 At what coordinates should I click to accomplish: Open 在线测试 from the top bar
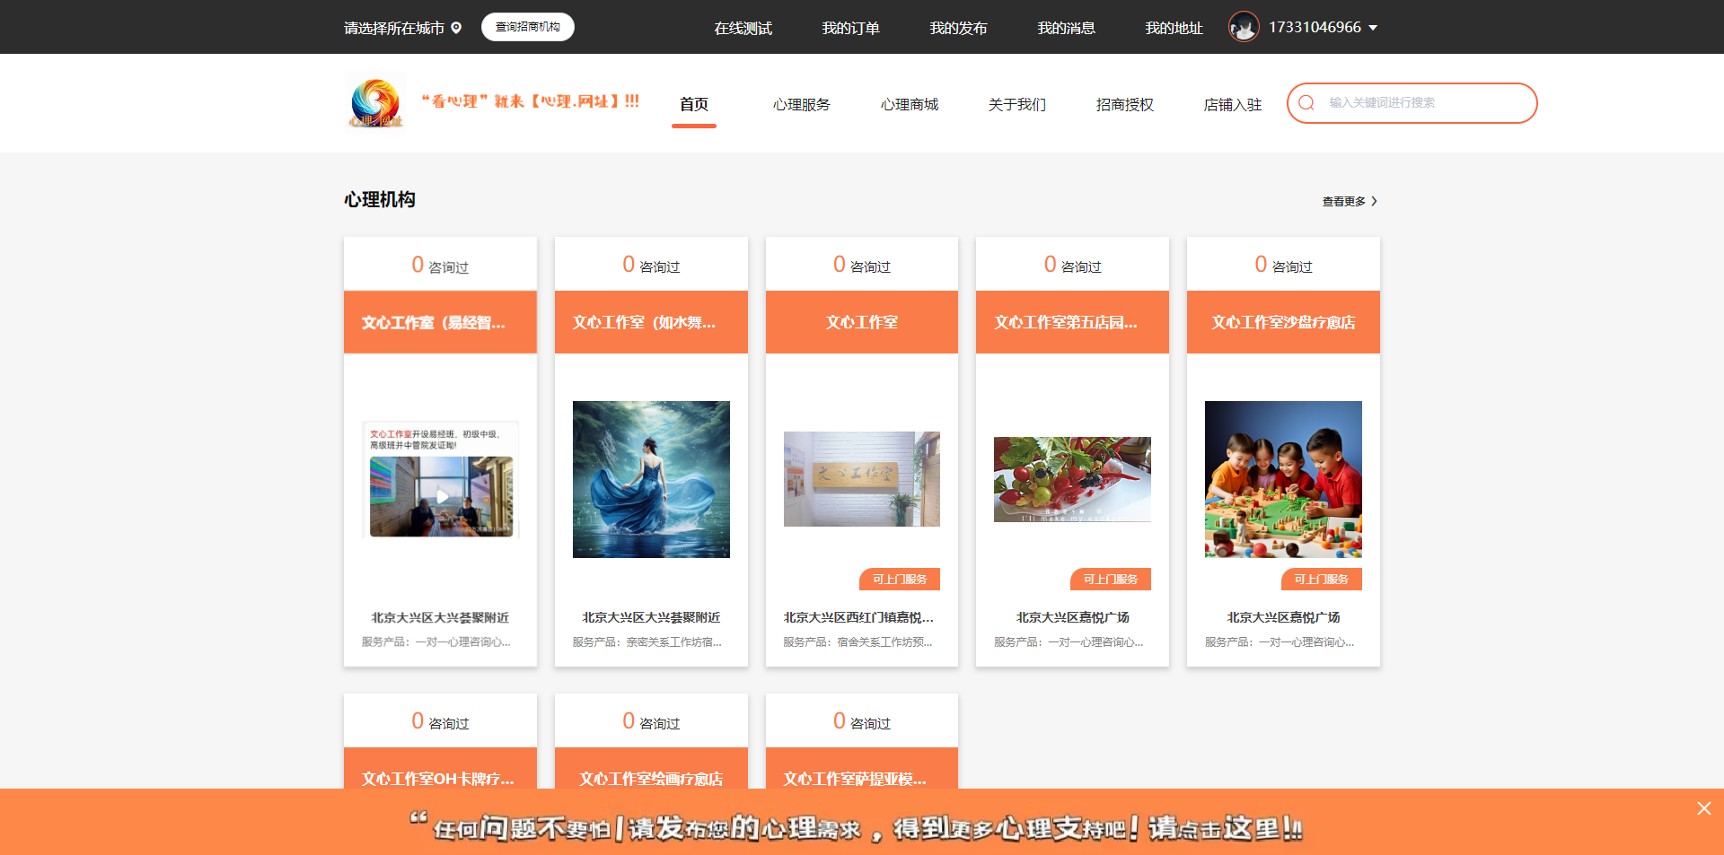(x=743, y=28)
